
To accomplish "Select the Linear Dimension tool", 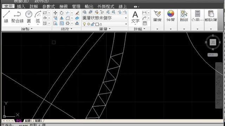I will pos(144,13).
